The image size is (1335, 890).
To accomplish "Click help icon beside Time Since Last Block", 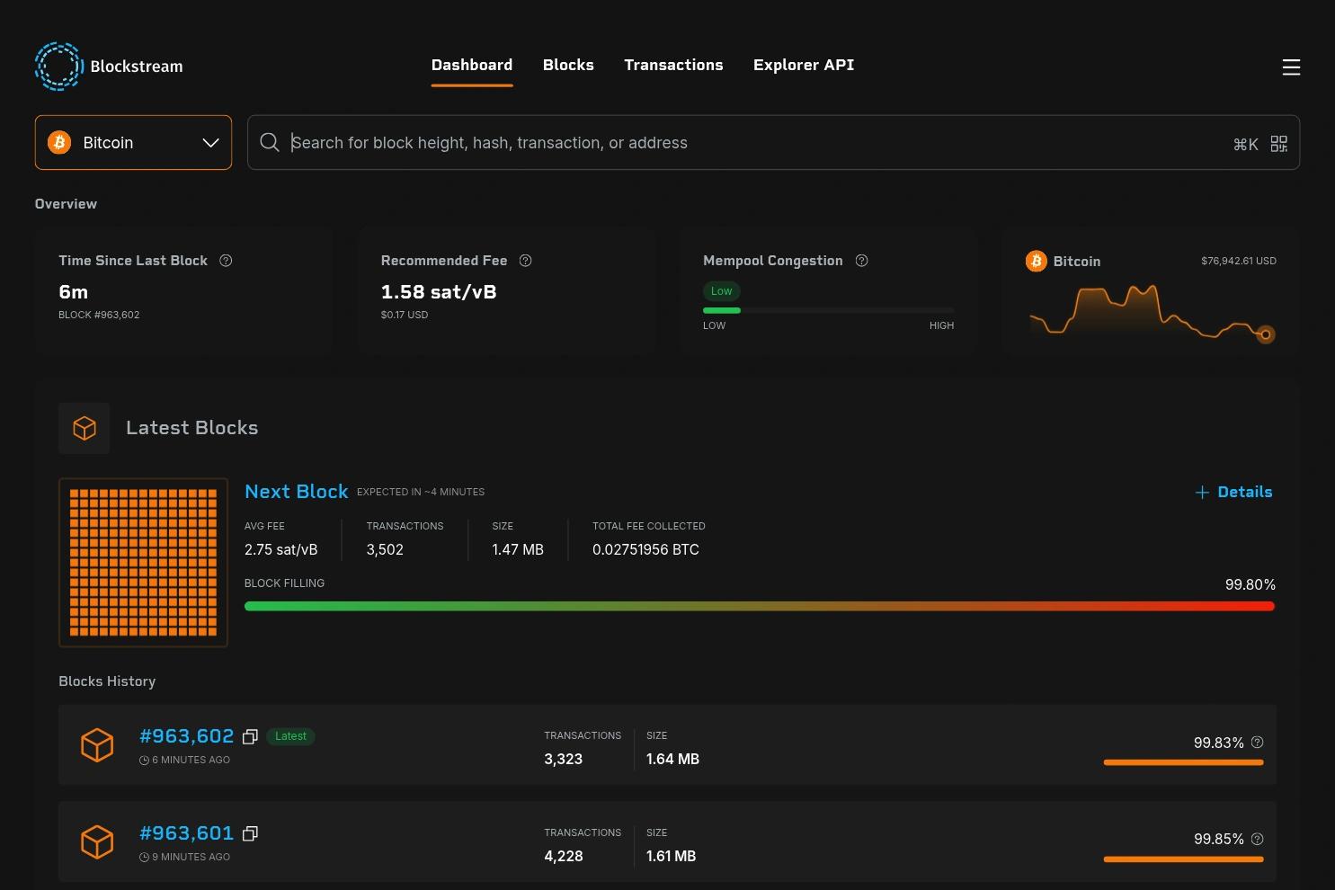I will (226, 261).
